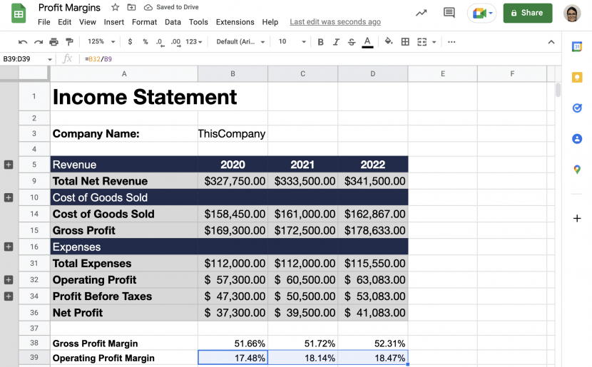Open activity dashboard trend icon
The height and width of the screenshot is (367, 592).
pyautogui.click(x=422, y=13)
